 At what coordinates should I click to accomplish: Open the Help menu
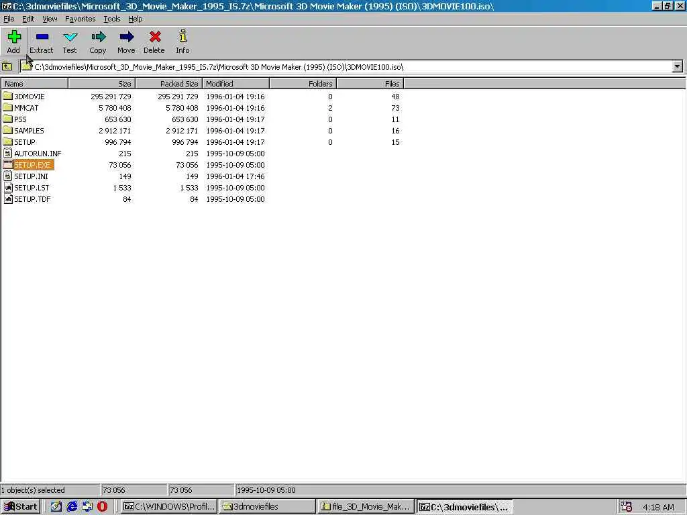[135, 19]
